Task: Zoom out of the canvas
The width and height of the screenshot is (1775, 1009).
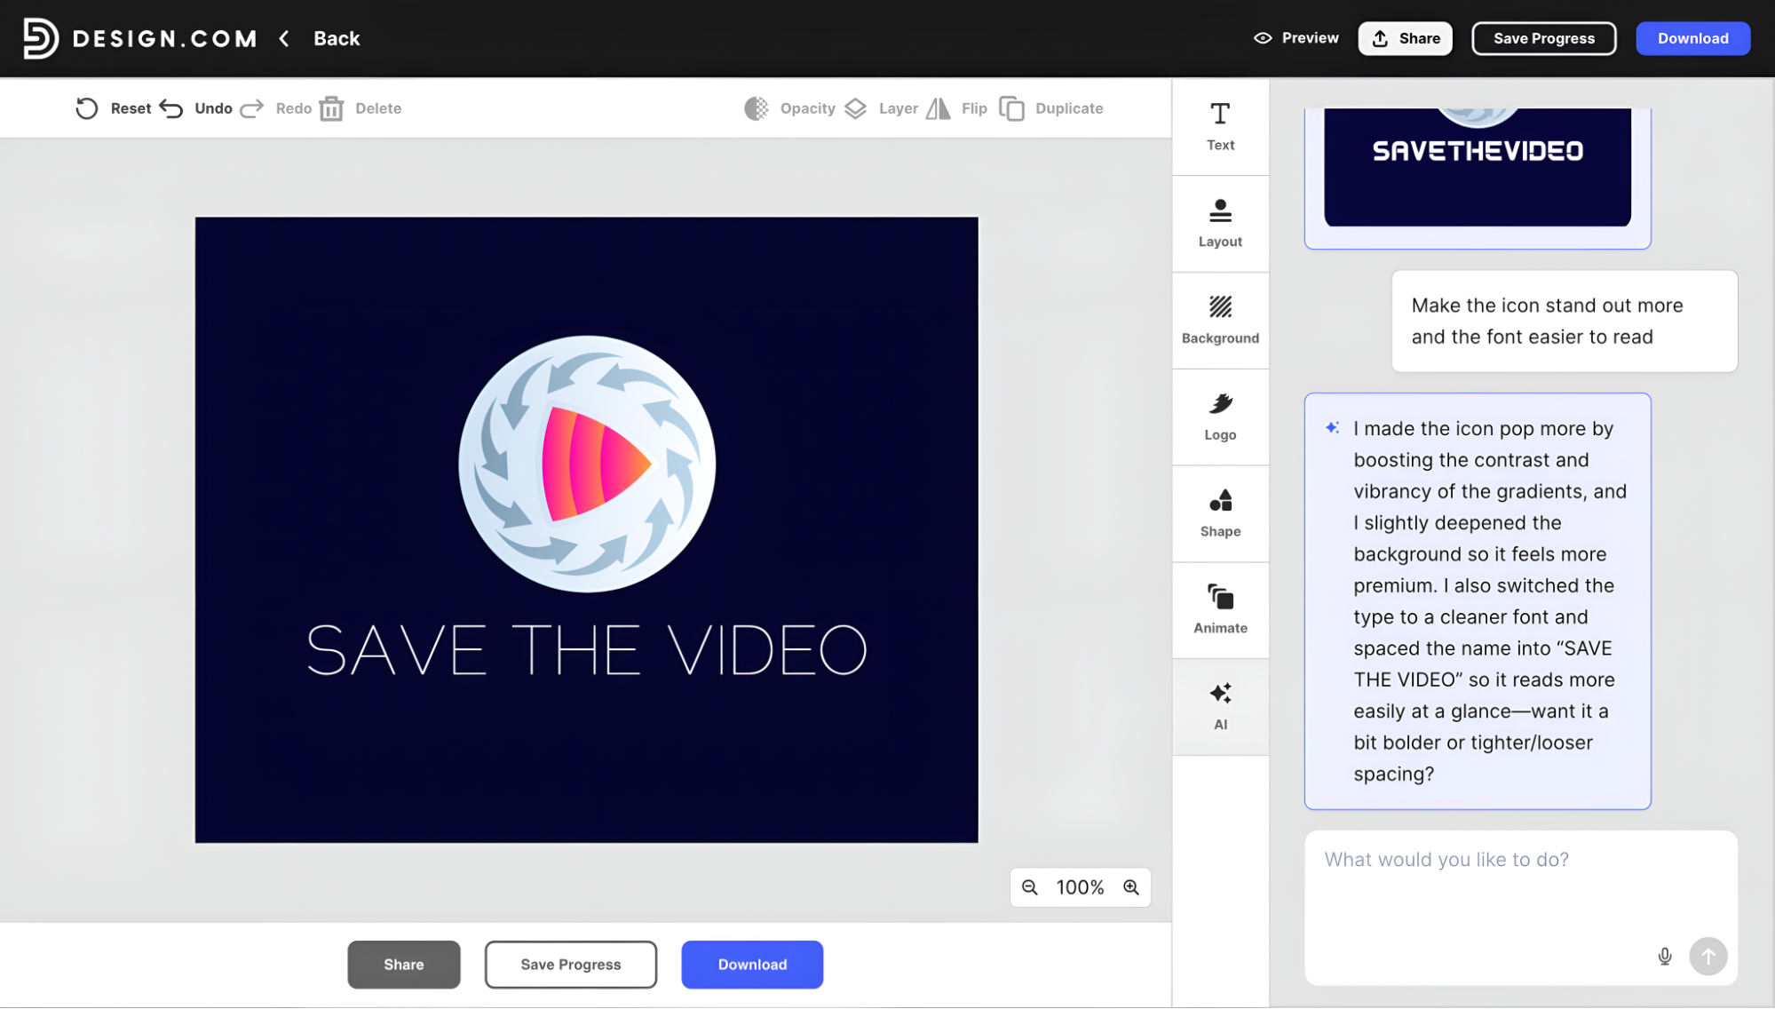Action: 1029,887
